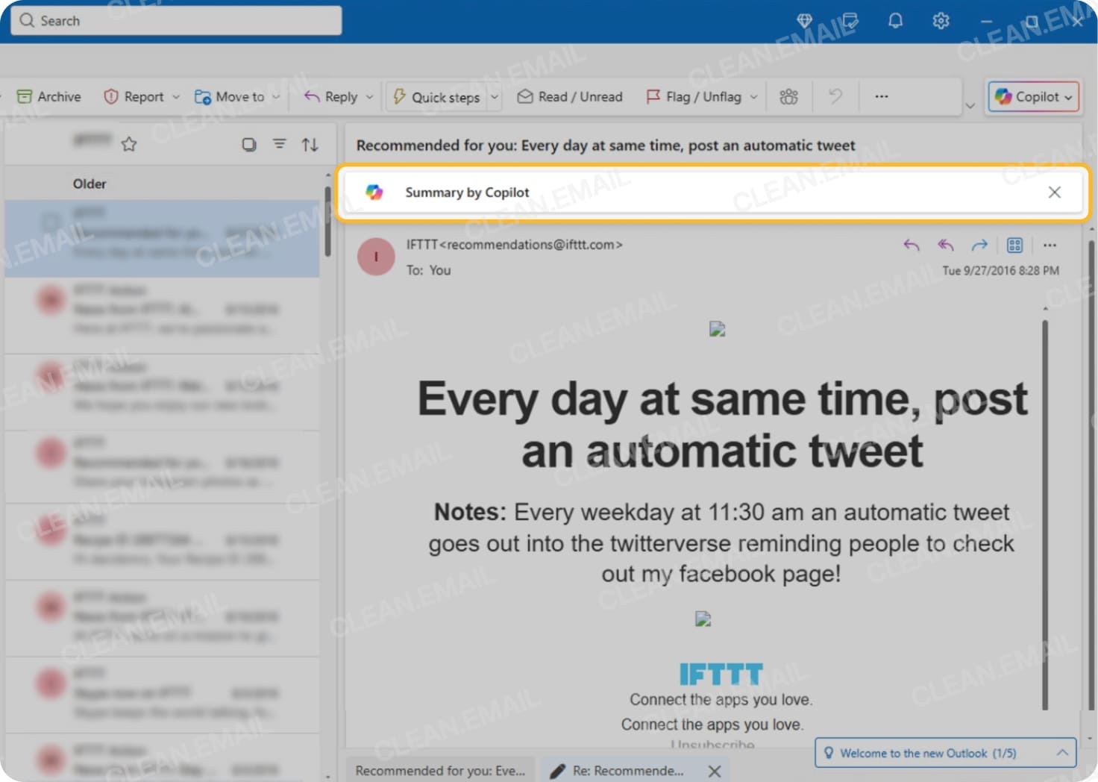
Task: Select the Archive toolbar icon
Action: (x=26, y=96)
